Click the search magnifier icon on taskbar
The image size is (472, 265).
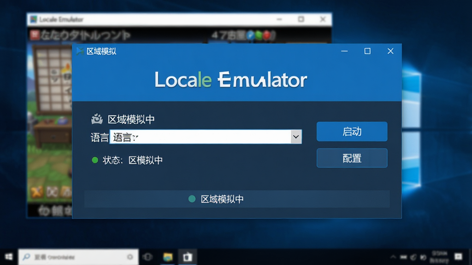tap(26, 257)
